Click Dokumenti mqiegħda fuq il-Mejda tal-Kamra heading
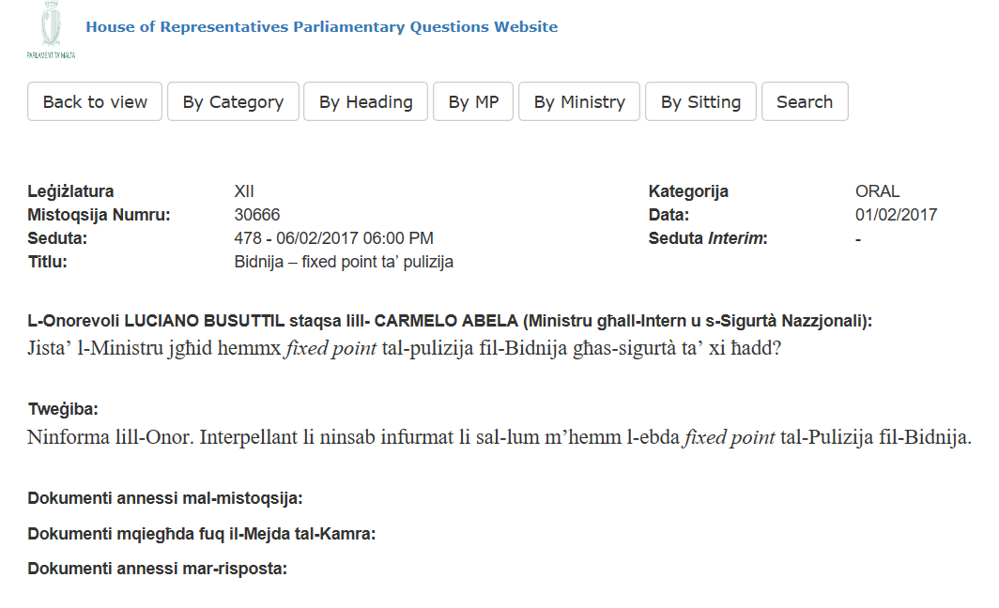The width and height of the screenshot is (999, 608). 201,534
